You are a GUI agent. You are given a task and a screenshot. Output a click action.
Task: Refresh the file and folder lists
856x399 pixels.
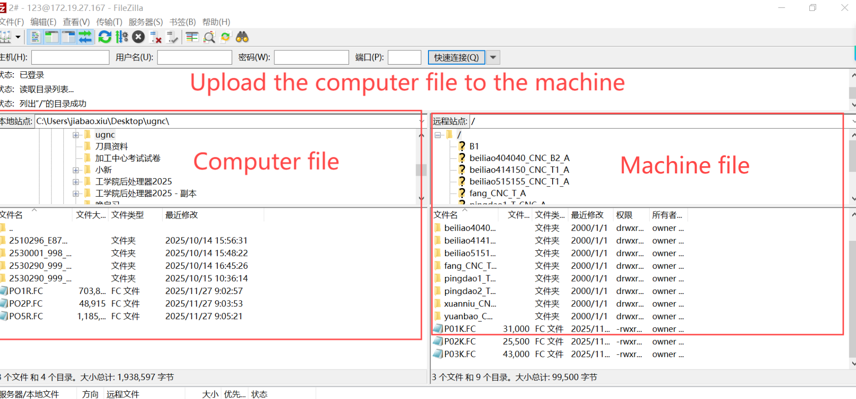pyautogui.click(x=105, y=37)
